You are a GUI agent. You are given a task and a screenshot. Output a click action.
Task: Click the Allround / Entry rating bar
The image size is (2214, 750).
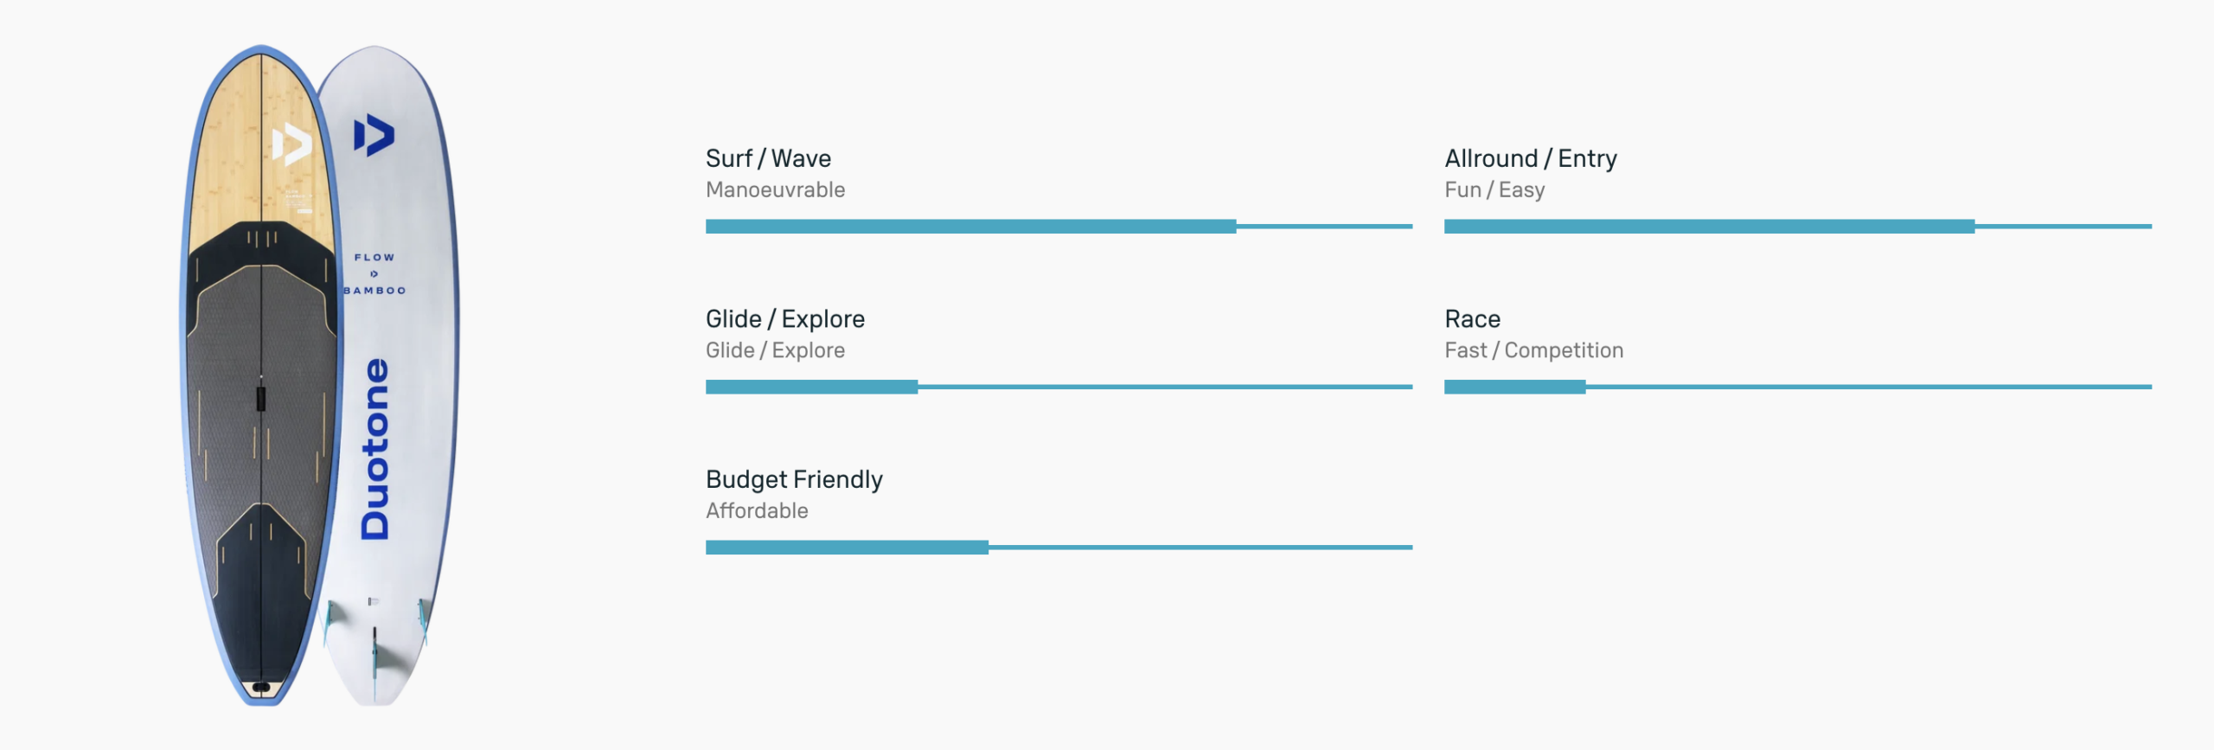pos(1797,227)
